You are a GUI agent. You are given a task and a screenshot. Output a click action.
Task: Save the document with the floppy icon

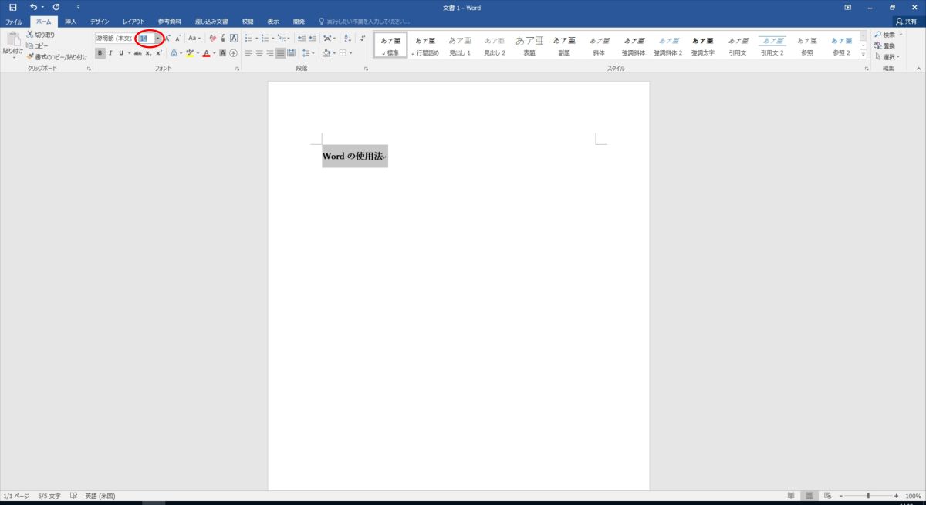point(13,7)
